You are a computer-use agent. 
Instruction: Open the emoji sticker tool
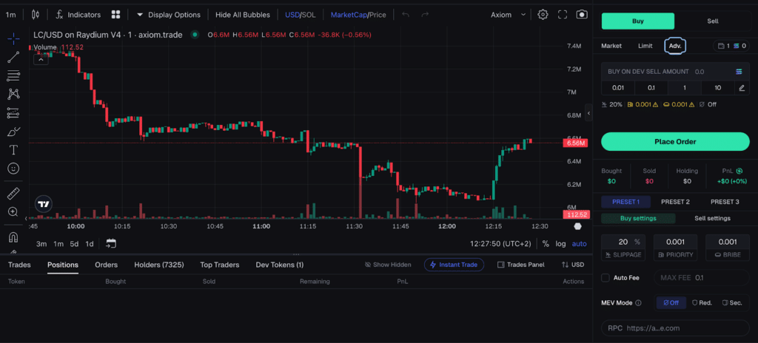coord(13,168)
